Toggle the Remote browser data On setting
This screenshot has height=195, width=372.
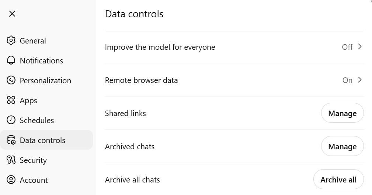(347, 80)
